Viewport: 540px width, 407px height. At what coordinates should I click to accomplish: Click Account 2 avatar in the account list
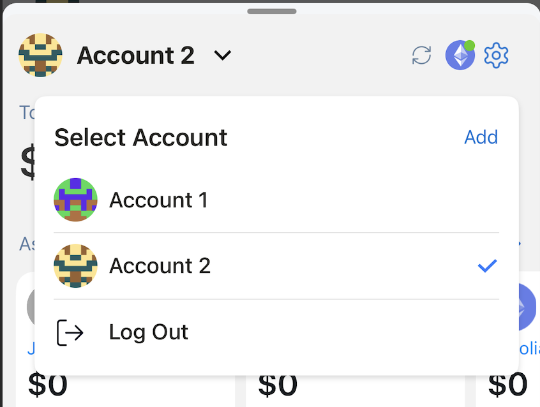tap(75, 266)
